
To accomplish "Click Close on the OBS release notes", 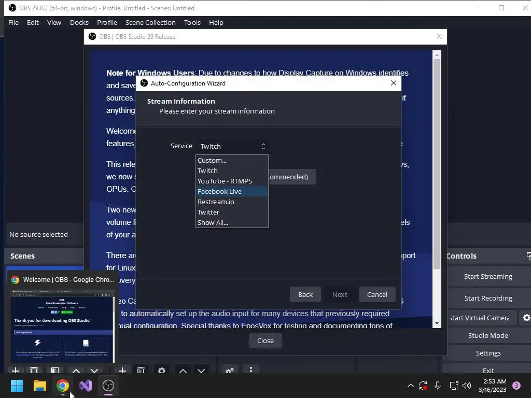I will pyautogui.click(x=265, y=341).
